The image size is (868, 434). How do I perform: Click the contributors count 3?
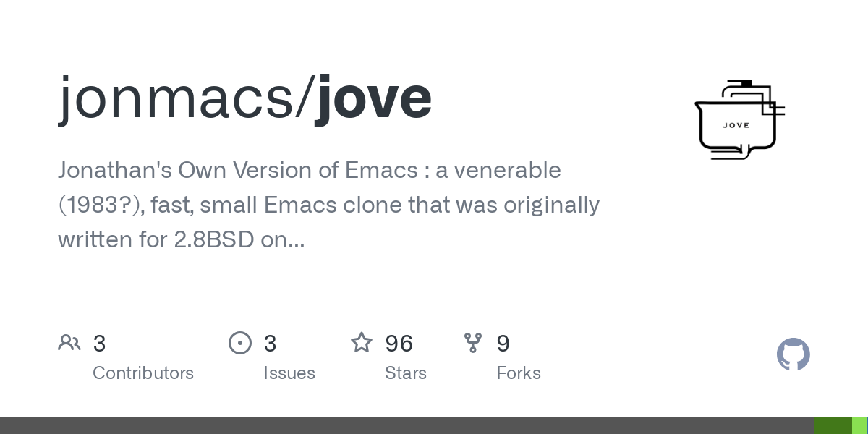100,344
